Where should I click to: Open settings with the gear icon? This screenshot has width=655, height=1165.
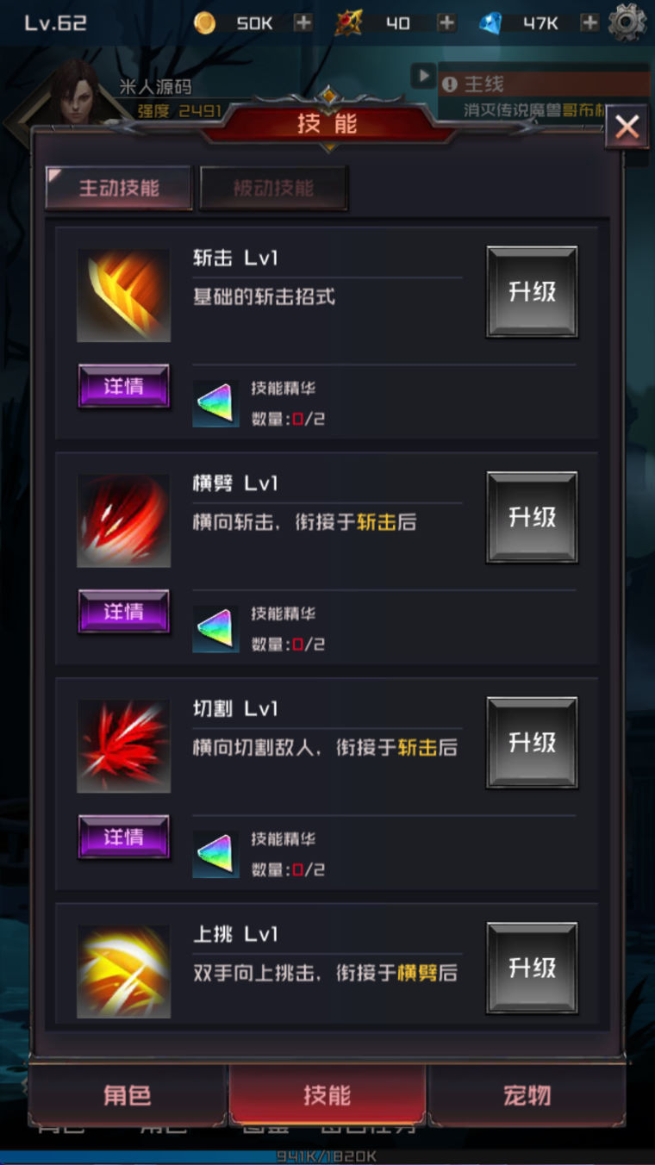tap(627, 23)
